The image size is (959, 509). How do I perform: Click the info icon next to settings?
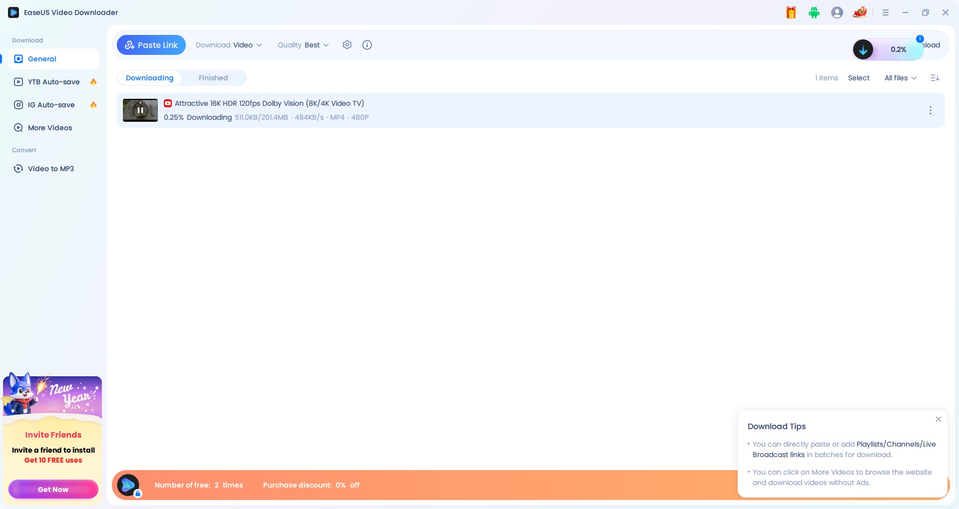tap(367, 44)
